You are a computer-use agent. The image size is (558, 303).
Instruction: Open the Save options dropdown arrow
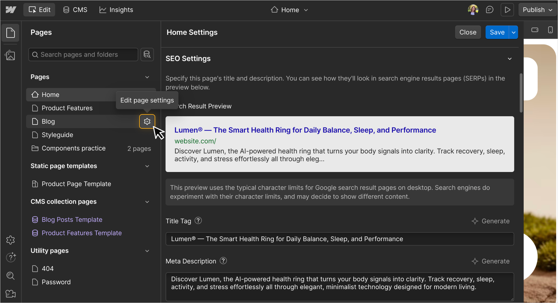514,32
